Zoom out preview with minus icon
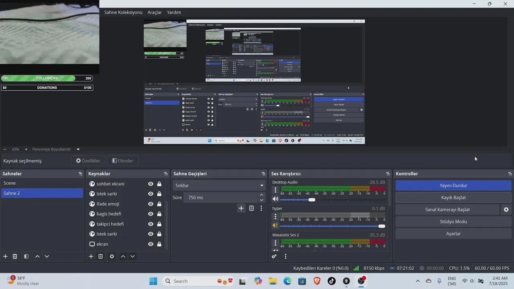 pos(5,149)
